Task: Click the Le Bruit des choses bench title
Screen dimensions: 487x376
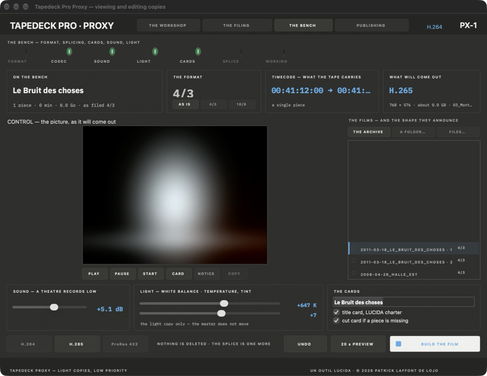Action: coord(48,91)
